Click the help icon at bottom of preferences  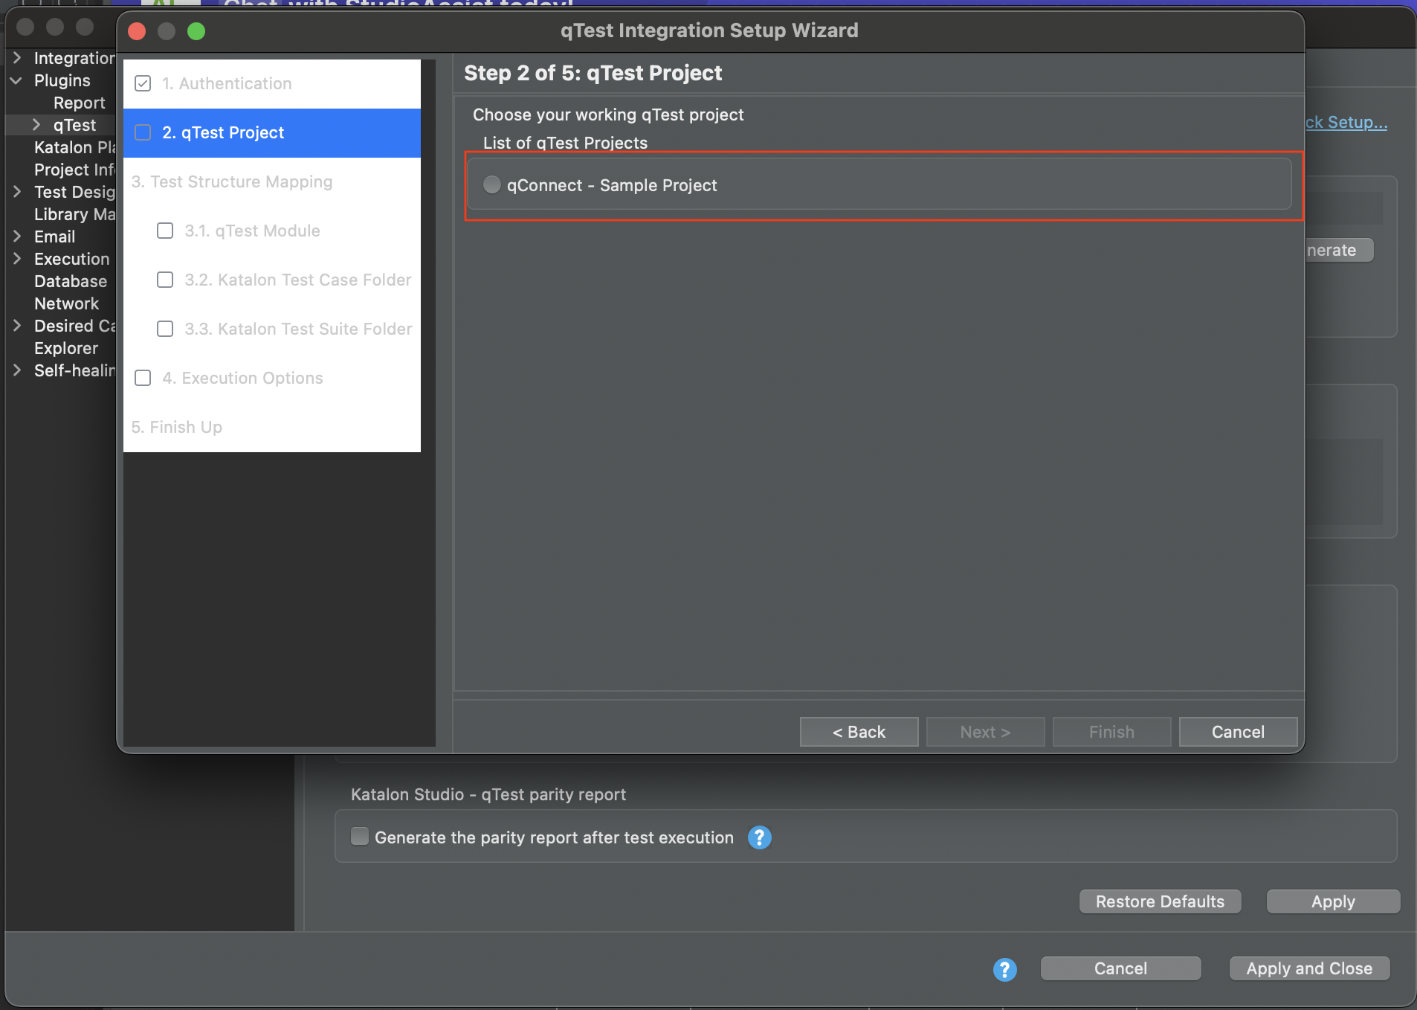[x=1004, y=969]
